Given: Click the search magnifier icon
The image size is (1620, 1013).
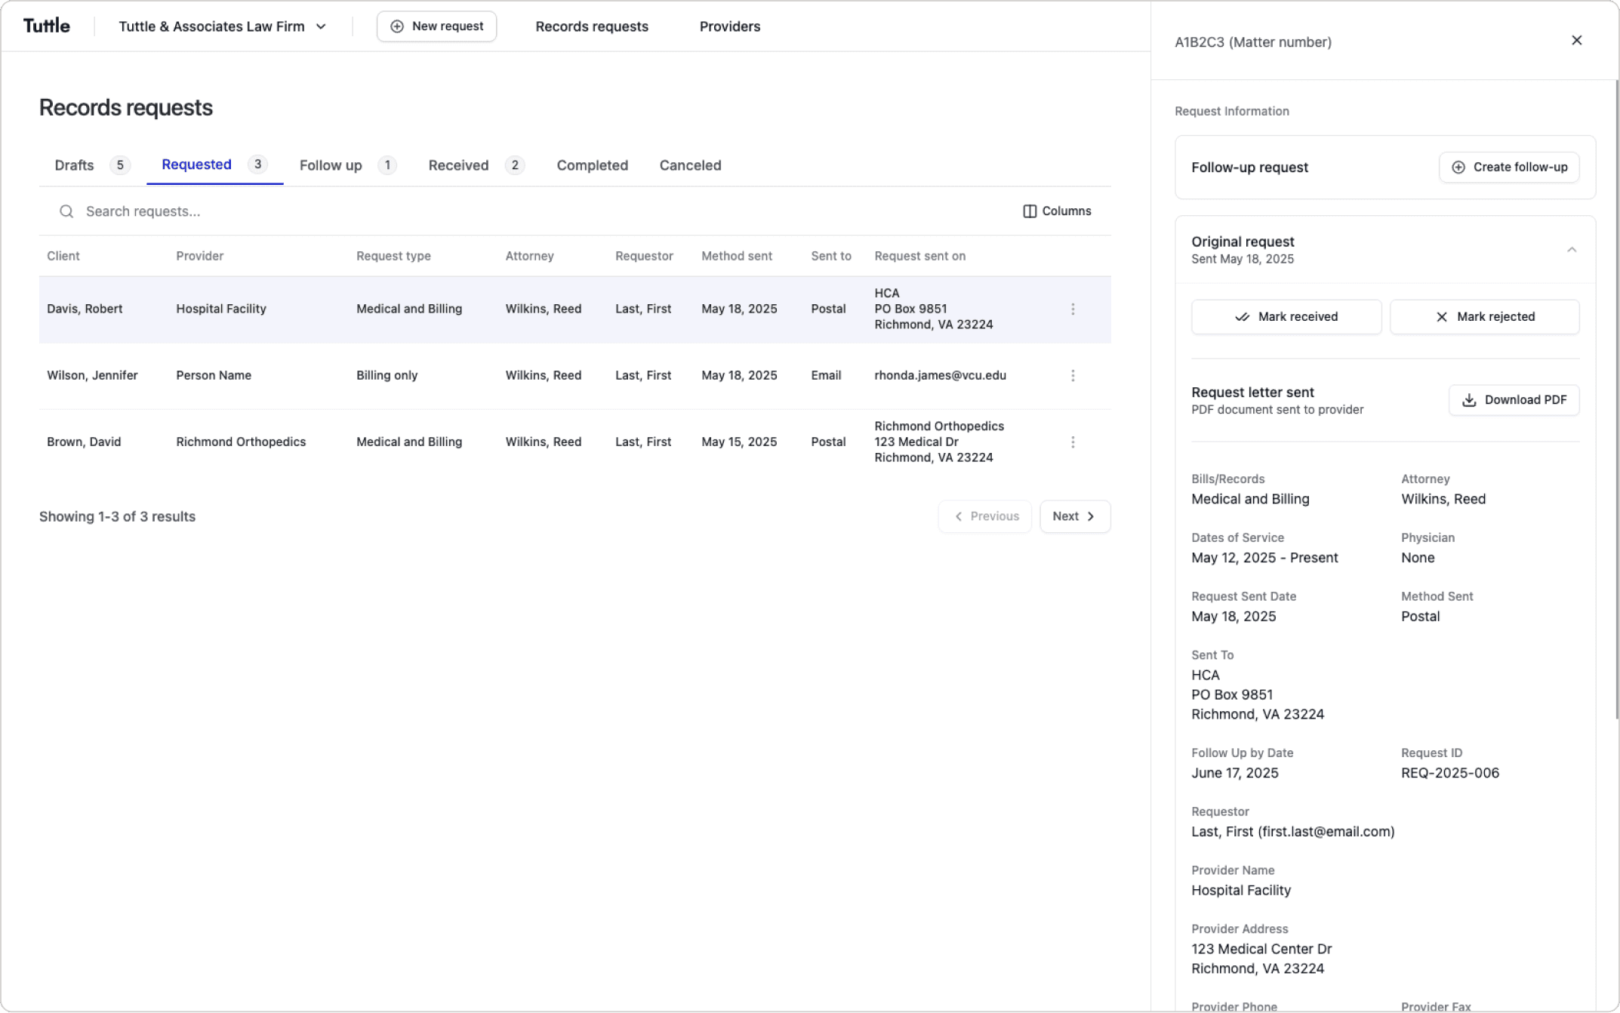Looking at the screenshot, I should [x=66, y=211].
